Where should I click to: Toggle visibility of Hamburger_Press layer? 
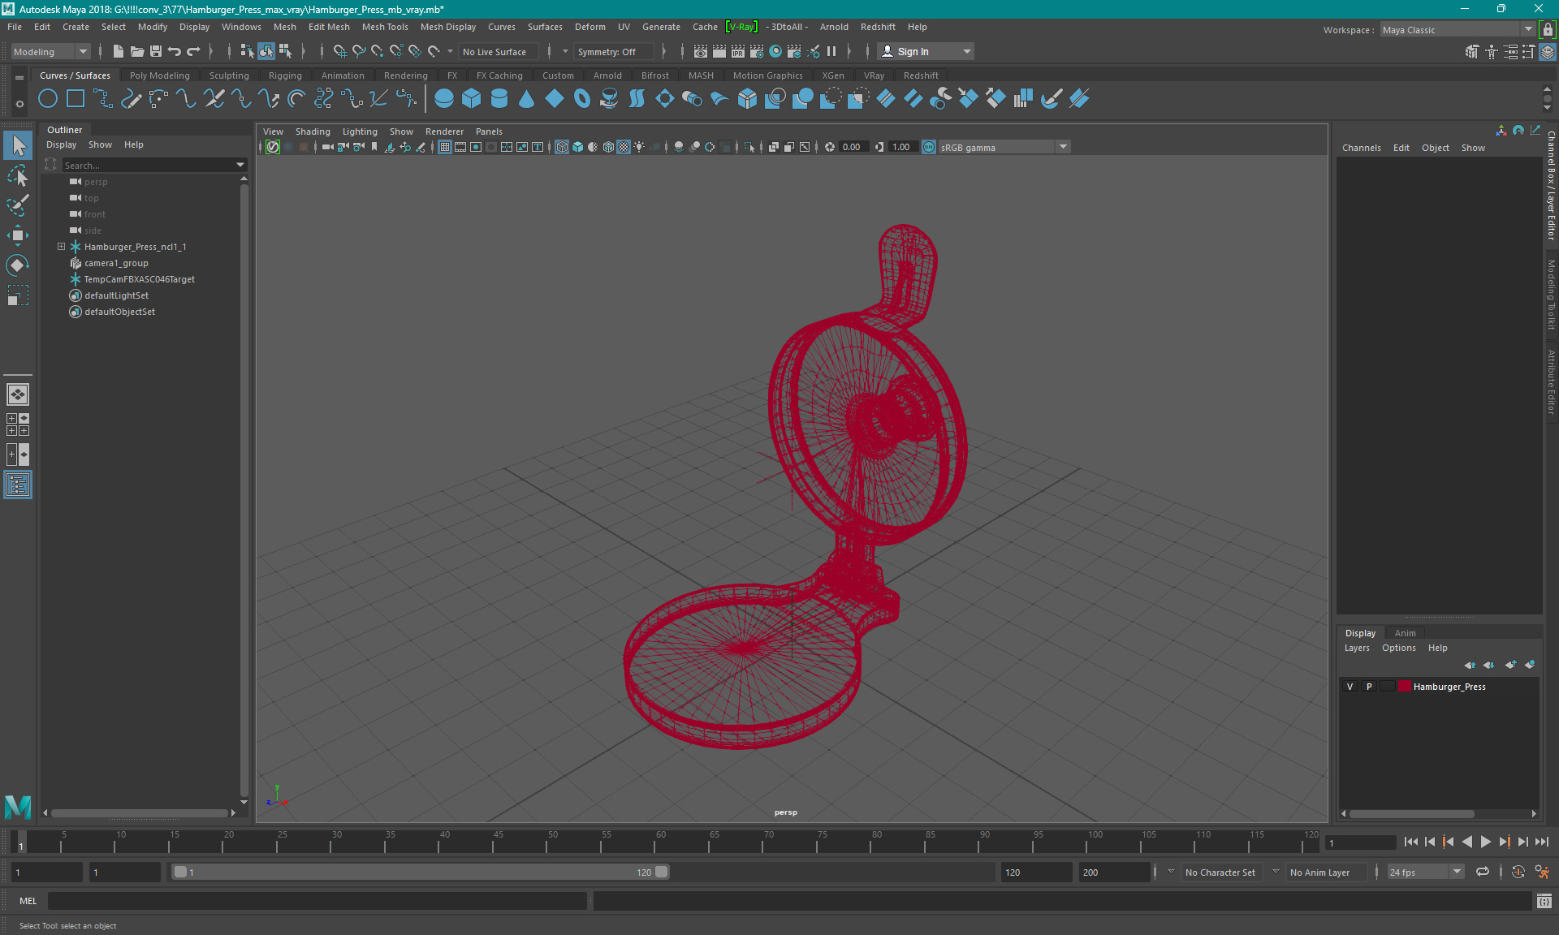tap(1351, 687)
